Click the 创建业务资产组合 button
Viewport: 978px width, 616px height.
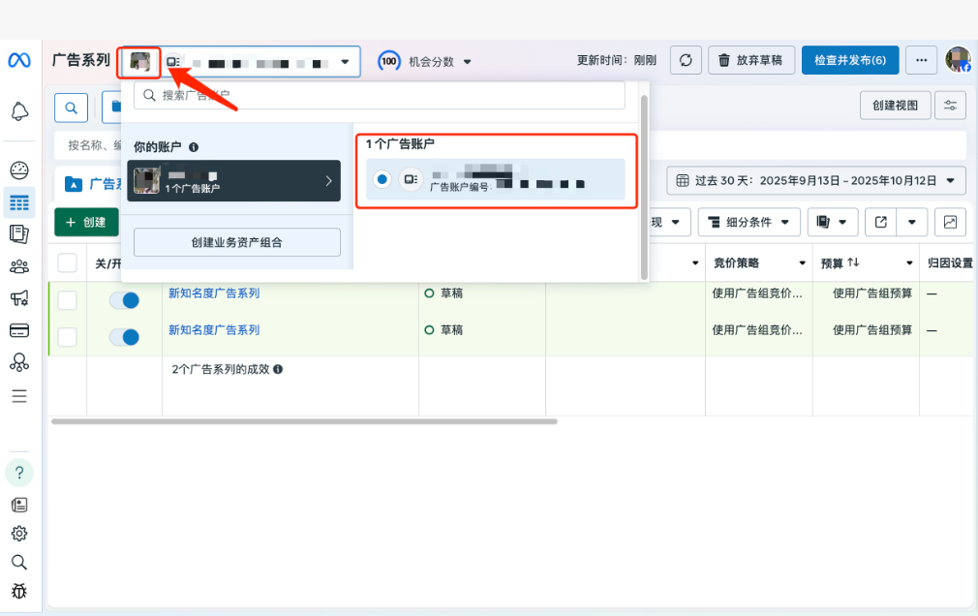click(x=237, y=242)
